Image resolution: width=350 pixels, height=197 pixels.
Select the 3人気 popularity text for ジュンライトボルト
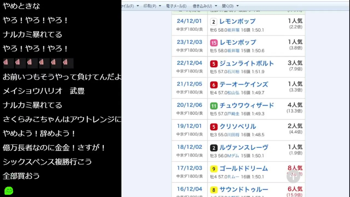[295, 63]
